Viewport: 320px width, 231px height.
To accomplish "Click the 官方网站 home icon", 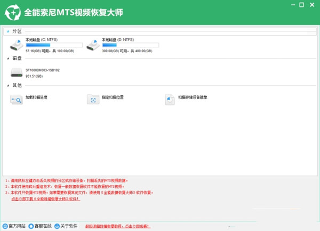I will (5, 226).
